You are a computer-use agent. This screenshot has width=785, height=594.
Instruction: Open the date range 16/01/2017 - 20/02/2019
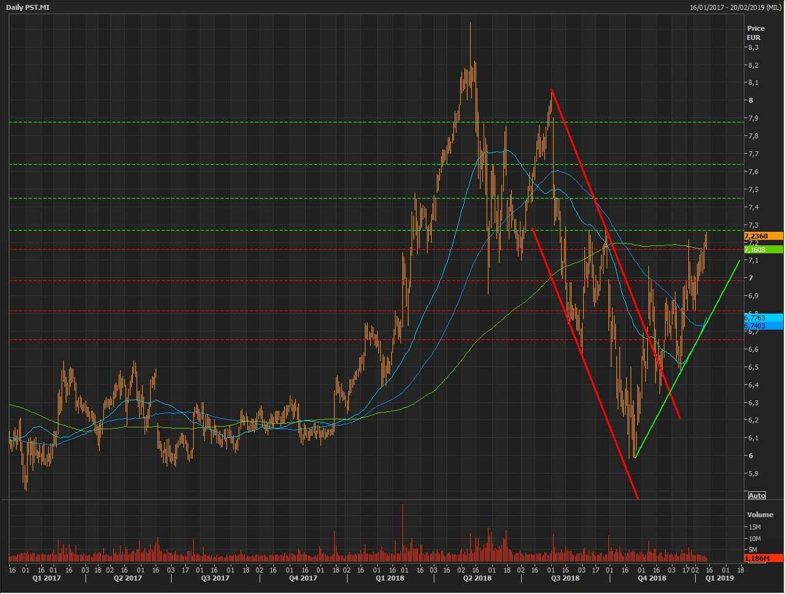(735, 7)
